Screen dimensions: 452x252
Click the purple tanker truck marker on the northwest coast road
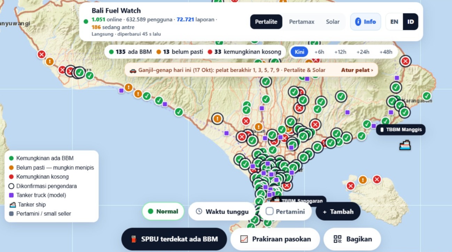tap(121, 90)
